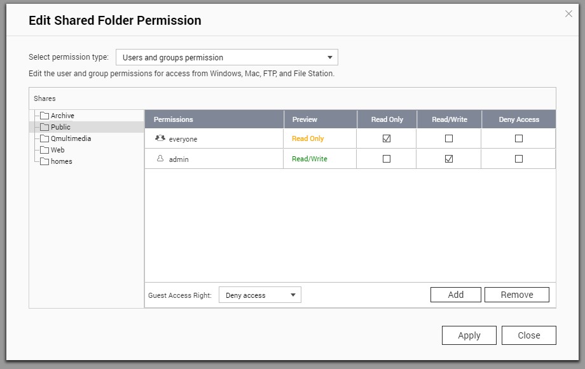
Task: Click the Permissions column header
Action: (174, 119)
